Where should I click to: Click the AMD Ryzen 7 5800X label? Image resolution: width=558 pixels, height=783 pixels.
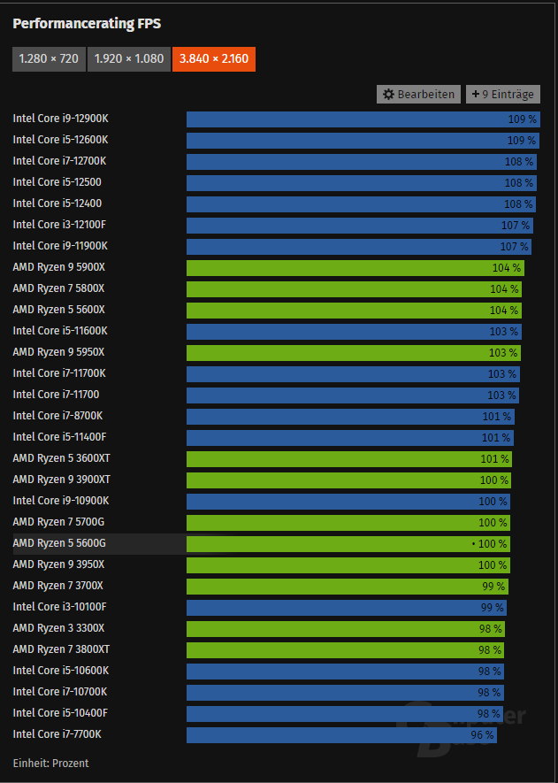click(x=58, y=288)
